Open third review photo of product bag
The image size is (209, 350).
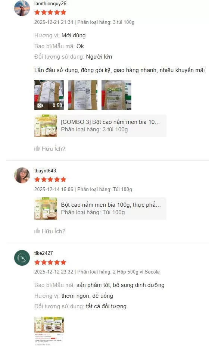116,95
